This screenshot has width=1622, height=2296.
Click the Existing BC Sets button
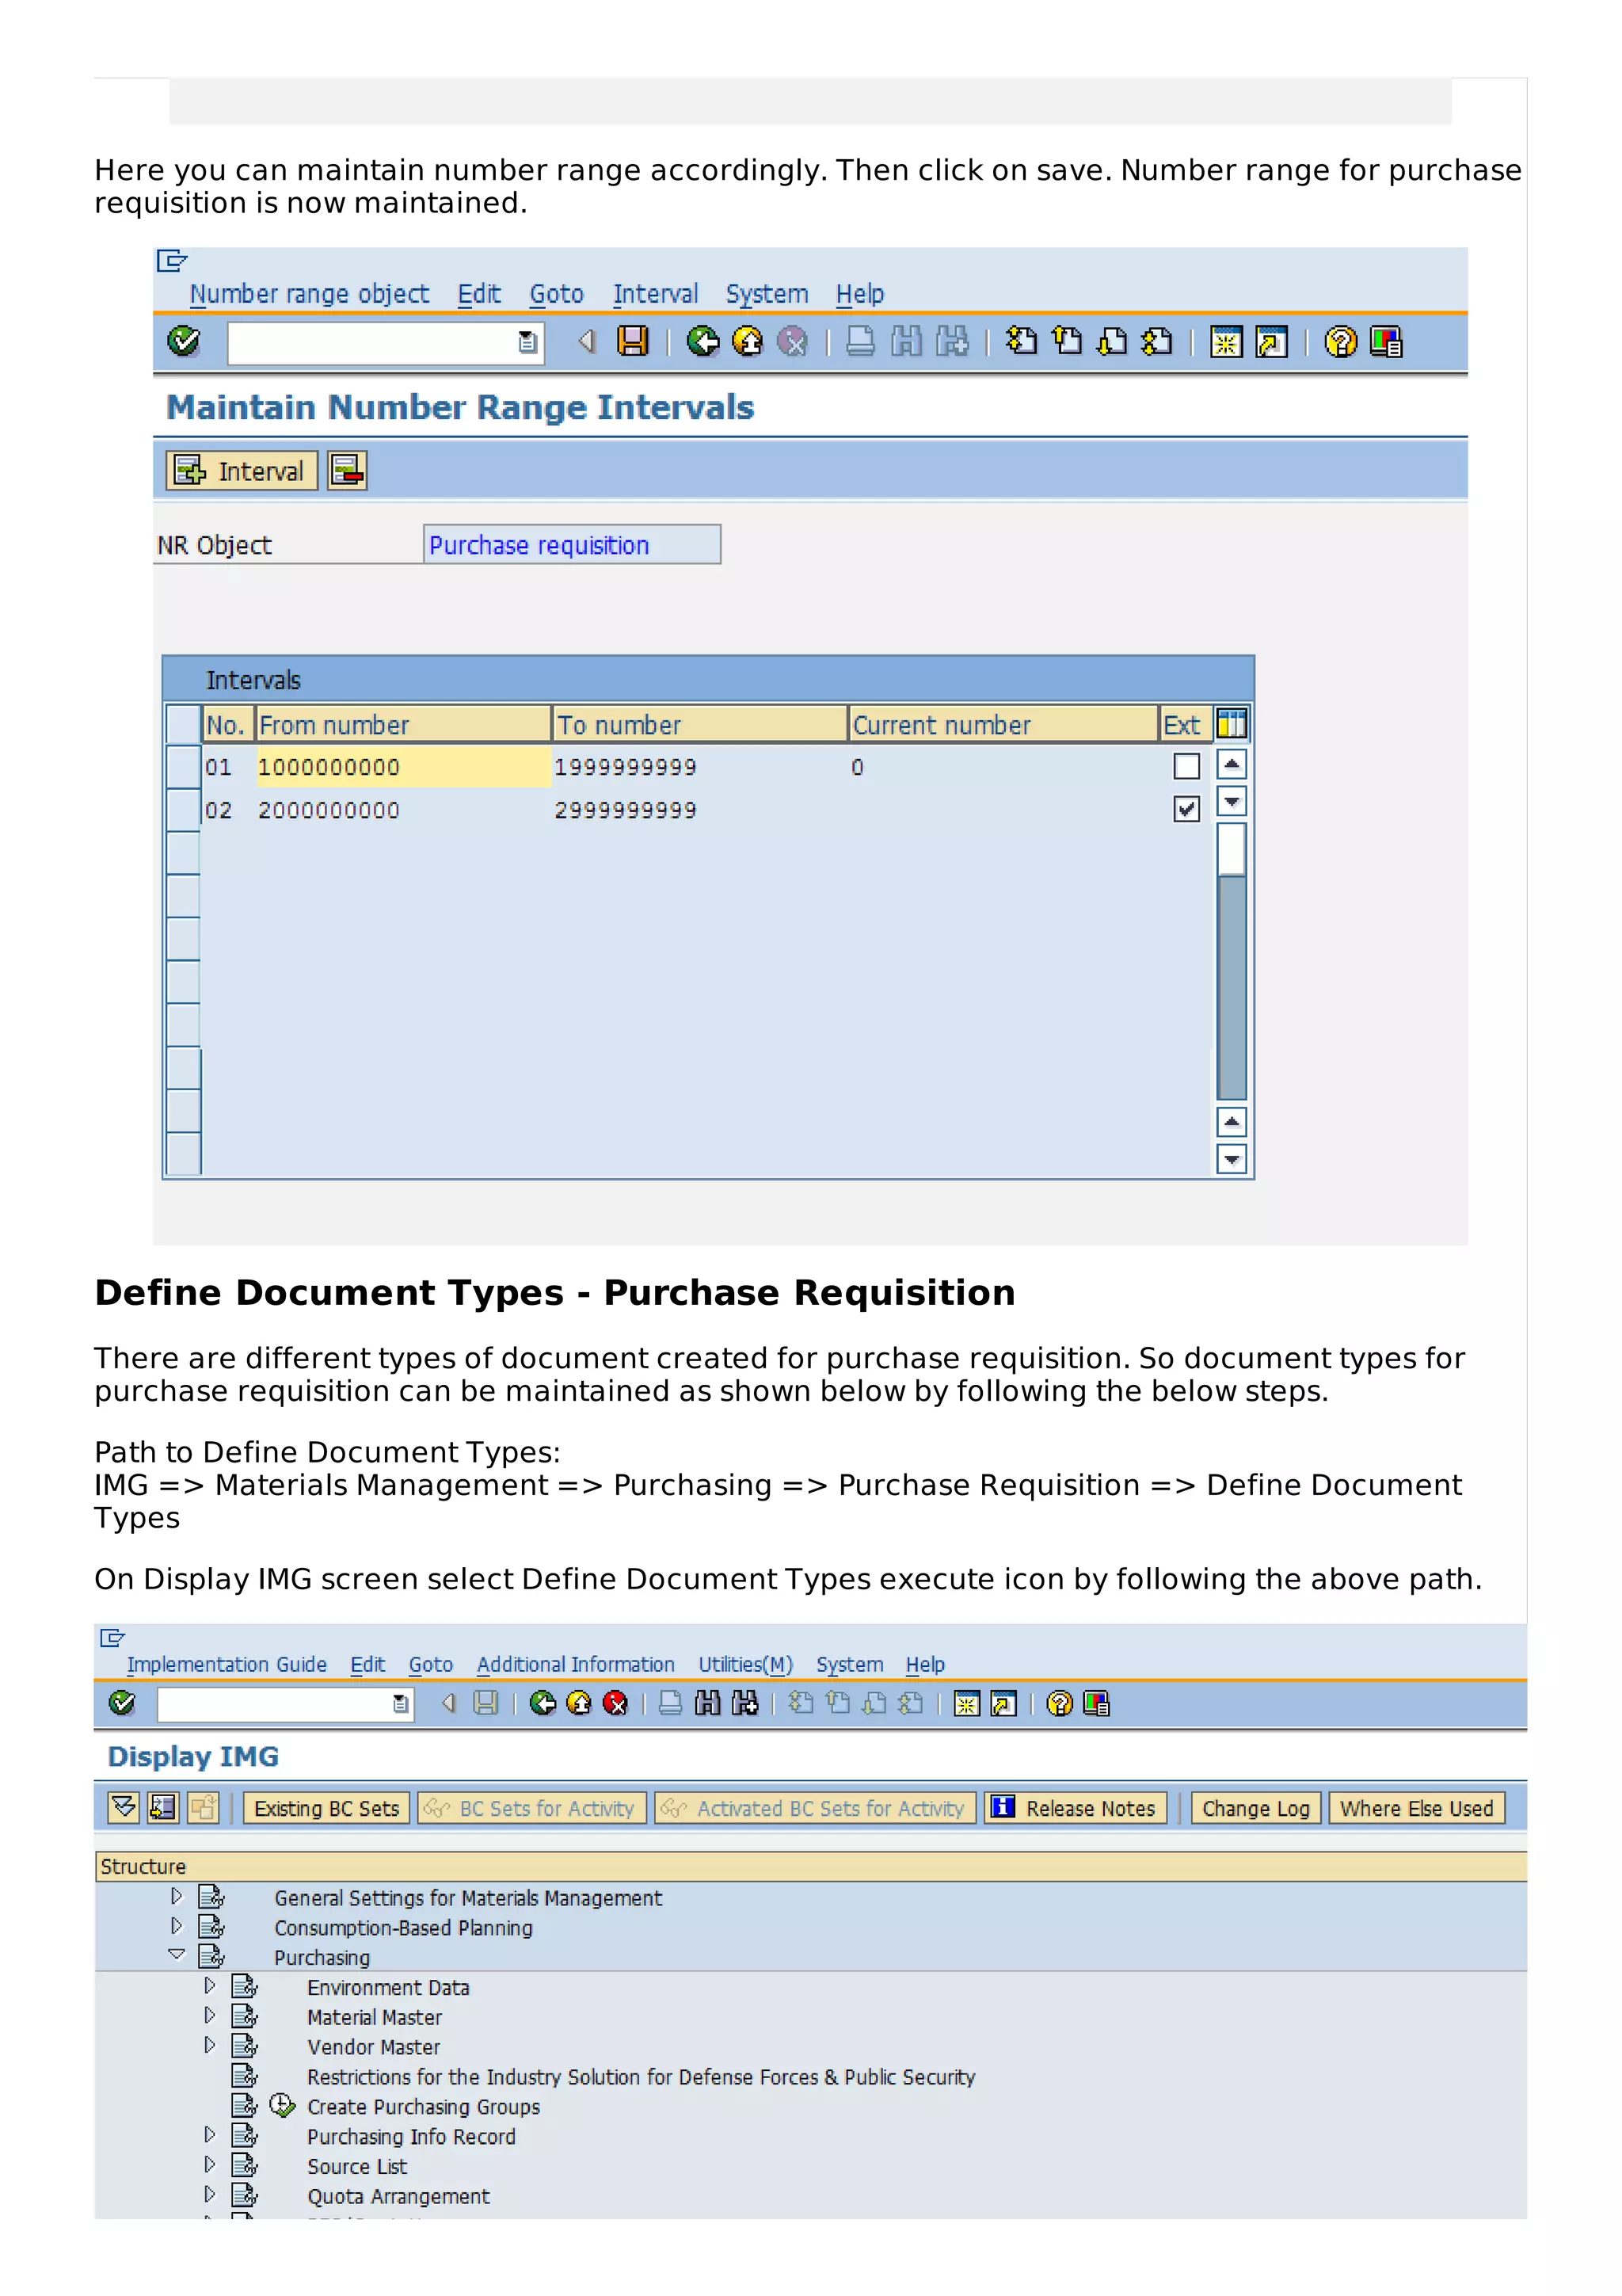pyautogui.click(x=327, y=1808)
